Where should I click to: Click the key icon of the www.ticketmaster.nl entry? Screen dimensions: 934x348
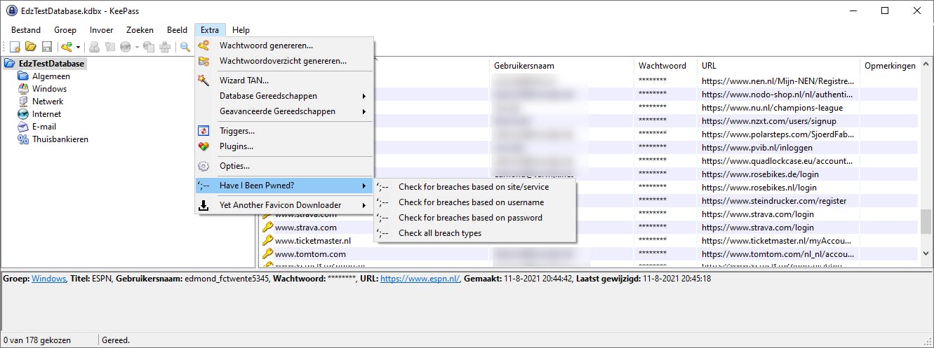click(267, 241)
